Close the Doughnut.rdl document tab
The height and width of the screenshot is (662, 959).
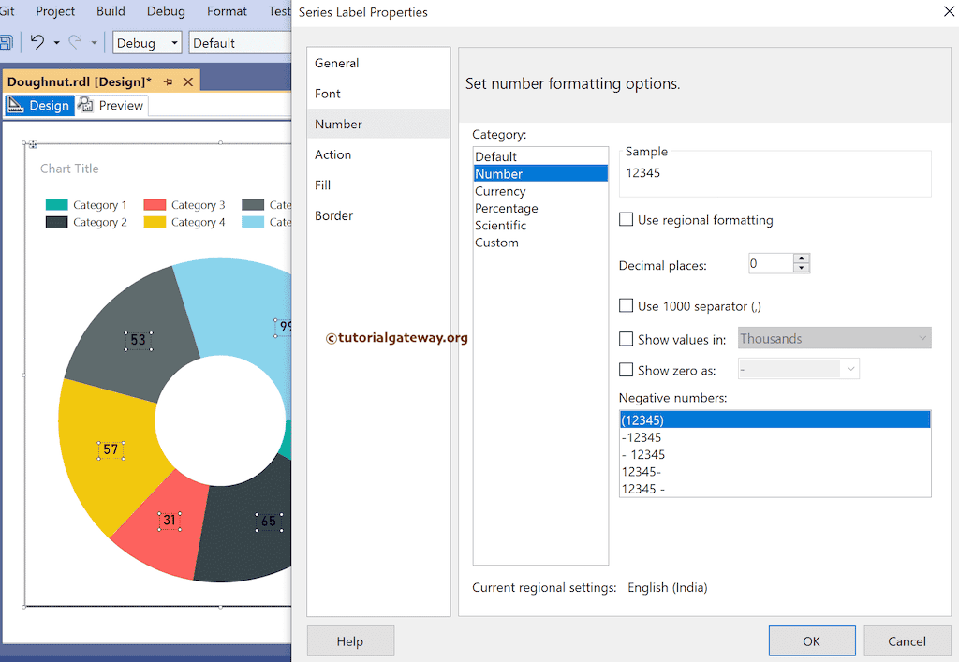pyautogui.click(x=188, y=82)
